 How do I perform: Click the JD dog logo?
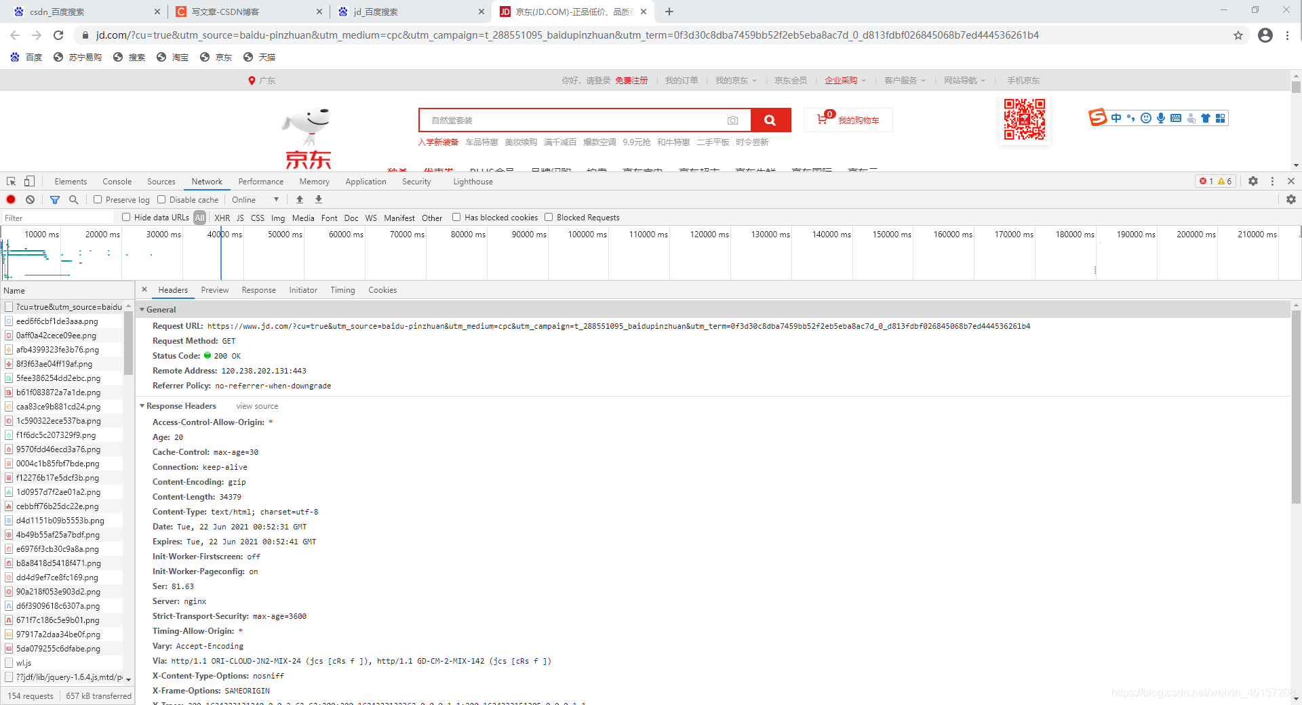pos(308,138)
